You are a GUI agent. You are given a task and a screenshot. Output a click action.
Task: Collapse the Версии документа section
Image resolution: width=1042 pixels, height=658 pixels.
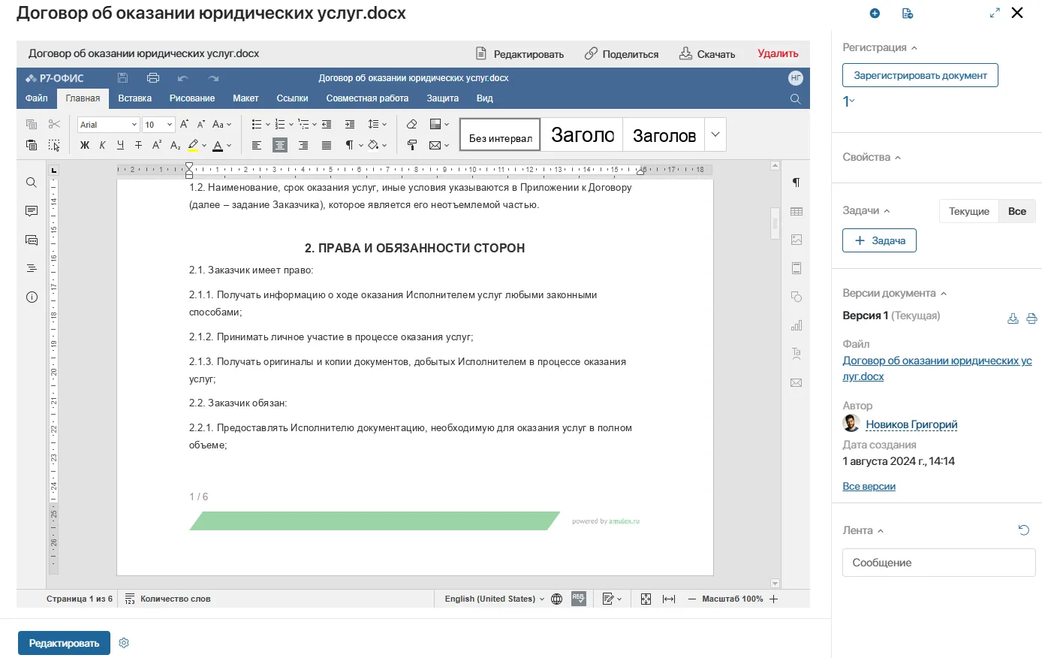pyautogui.click(x=944, y=294)
